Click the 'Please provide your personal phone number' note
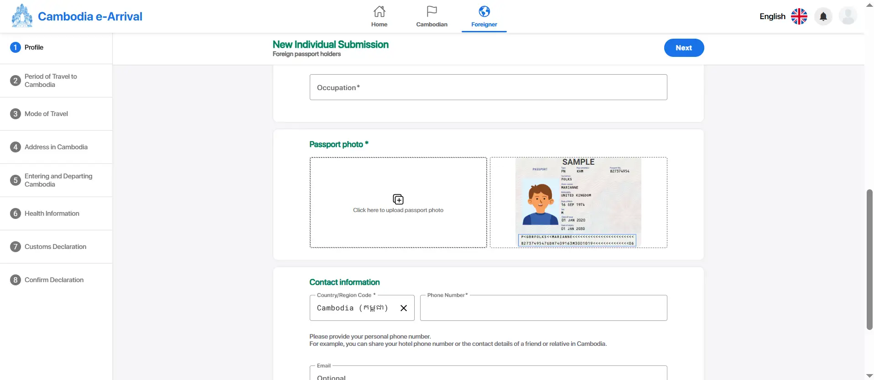The height and width of the screenshot is (380, 874). tap(370, 337)
